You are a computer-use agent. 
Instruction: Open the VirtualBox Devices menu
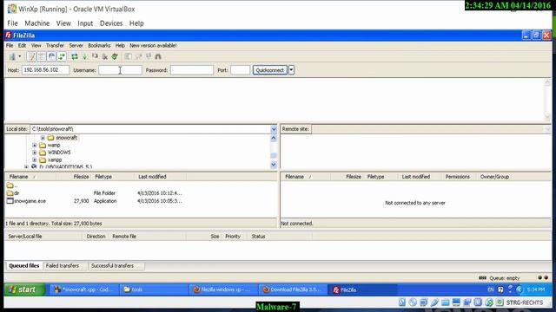[111, 23]
